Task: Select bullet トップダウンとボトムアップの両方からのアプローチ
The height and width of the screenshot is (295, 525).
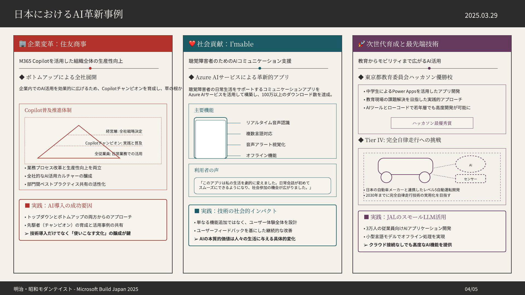Action: click(x=78, y=217)
